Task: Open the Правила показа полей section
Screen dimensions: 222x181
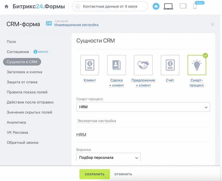Action: click(27, 92)
